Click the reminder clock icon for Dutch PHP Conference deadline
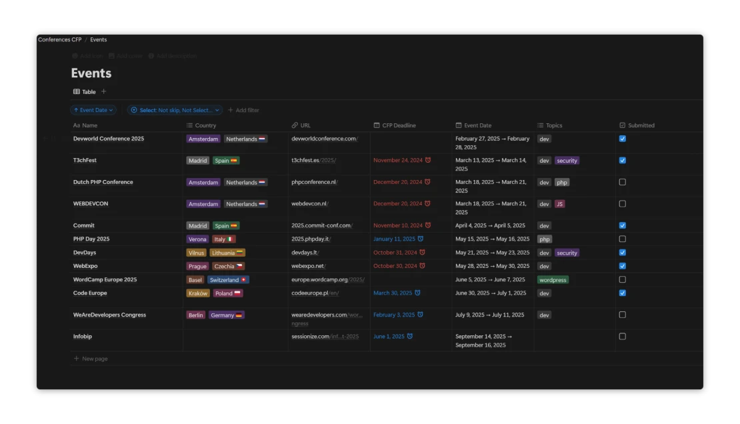Viewport: 740px width, 424px height. point(427,182)
